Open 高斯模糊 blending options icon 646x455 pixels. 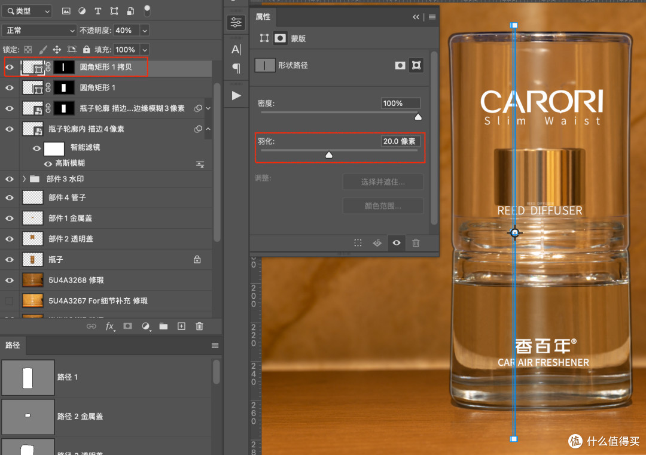(x=200, y=164)
